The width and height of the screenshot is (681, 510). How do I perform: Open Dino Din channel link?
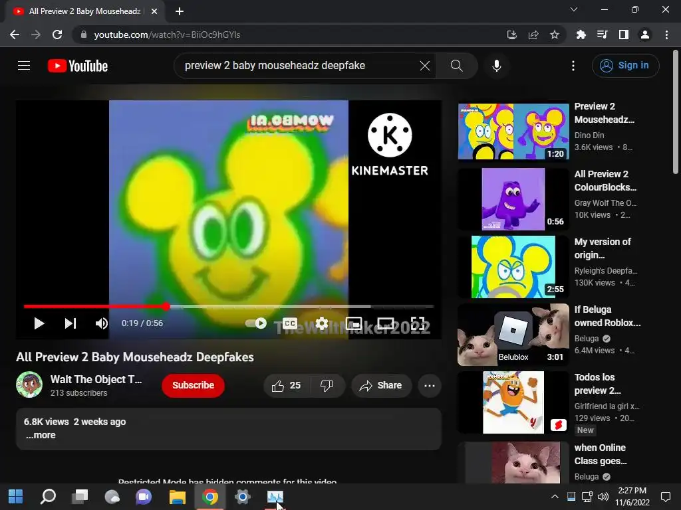[x=589, y=135]
